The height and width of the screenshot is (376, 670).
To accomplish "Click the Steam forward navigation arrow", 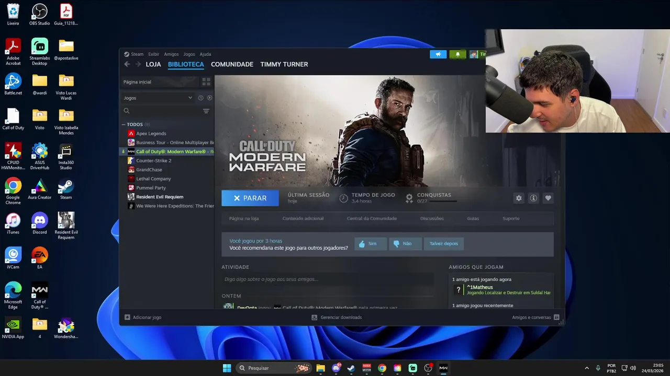I will pyautogui.click(x=138, y=64).
